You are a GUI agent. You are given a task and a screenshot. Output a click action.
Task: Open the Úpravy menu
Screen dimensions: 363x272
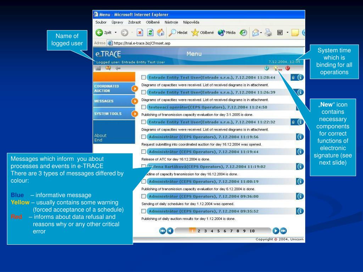[x=117, y=22]
